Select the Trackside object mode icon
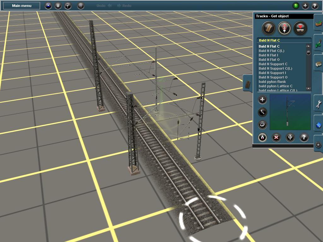The width and height of the screenshot is (323, 242). coord(284,28)
